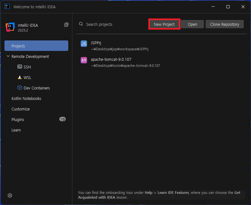Click the JS project icon for JSPPrj
This screenshot has height=205, width=251.
point(84,44)
